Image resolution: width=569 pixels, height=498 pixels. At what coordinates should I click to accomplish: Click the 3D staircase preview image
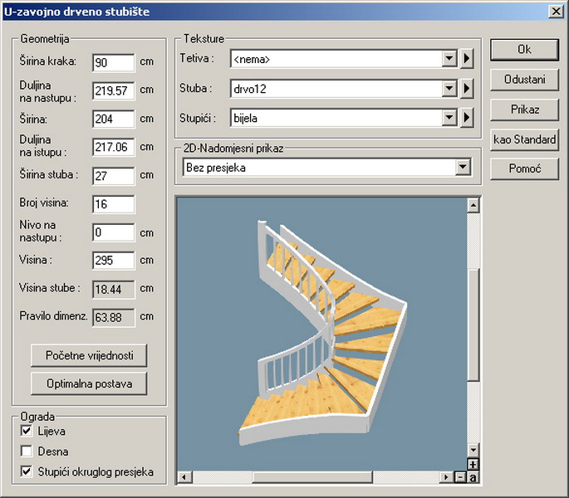pyautogui.click(x=322, y=334)
